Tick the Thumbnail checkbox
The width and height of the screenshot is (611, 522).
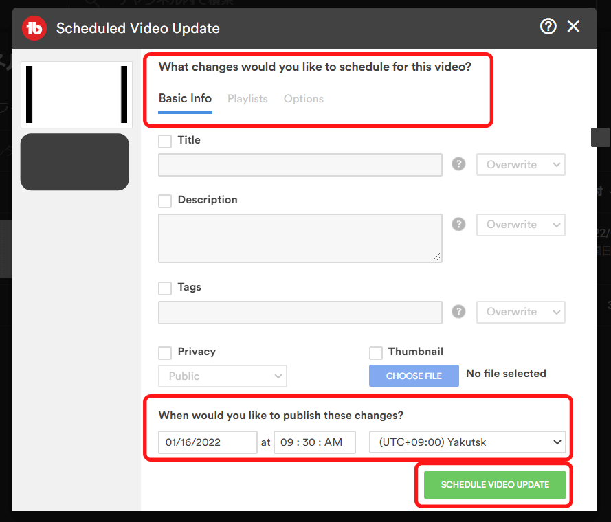click(376, 352)
